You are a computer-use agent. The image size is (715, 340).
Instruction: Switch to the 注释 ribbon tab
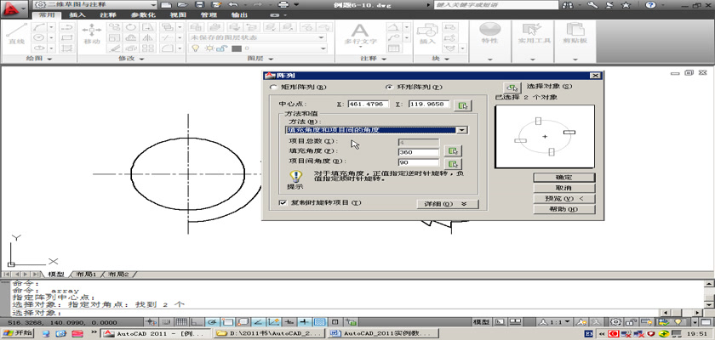tap(107, 15)
